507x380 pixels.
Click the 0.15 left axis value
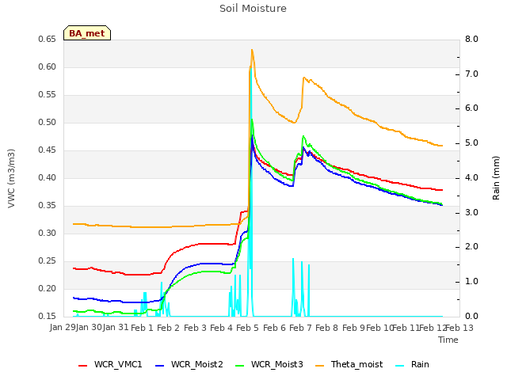click(47, 316)
